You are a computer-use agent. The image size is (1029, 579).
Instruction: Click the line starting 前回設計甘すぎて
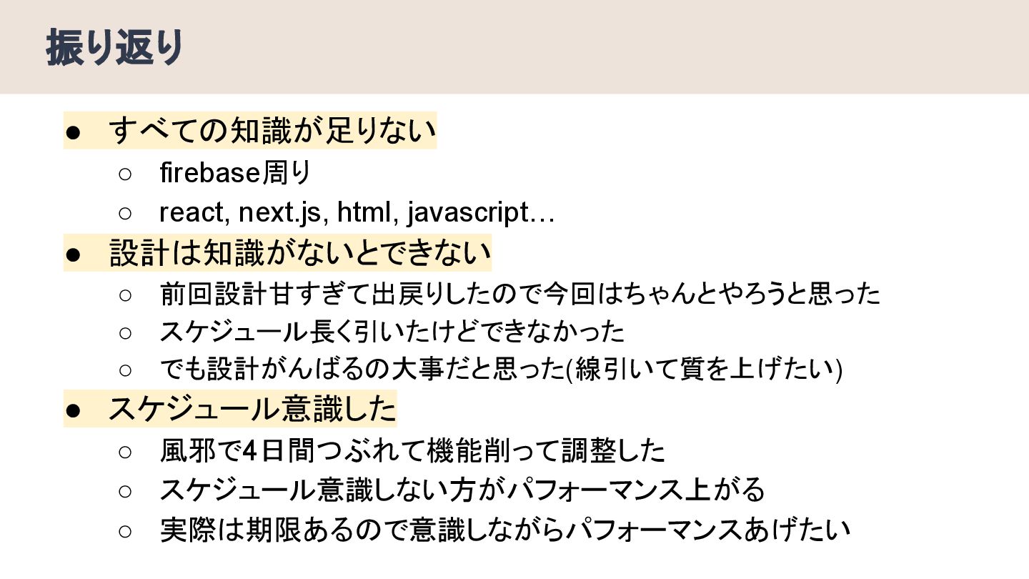click(x=520, y=294)
